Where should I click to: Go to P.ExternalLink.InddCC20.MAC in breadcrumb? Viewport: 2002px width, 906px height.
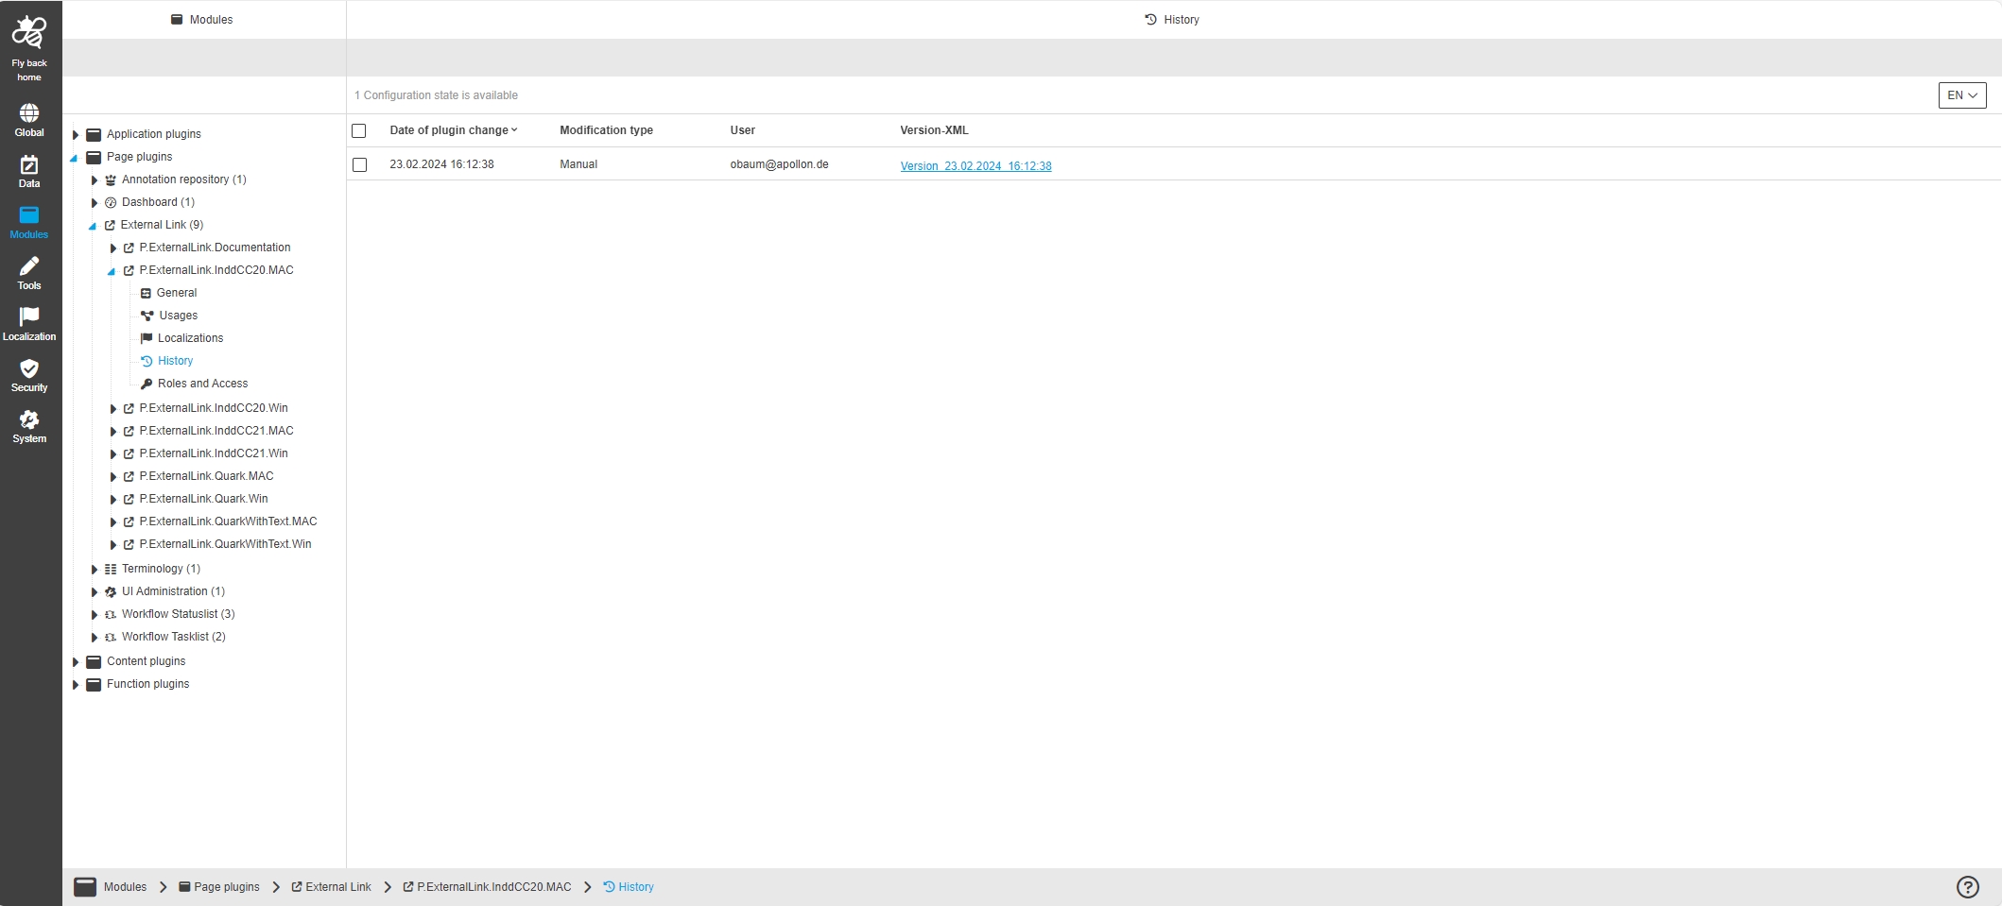pyautogui.click(x=487, y=887)
